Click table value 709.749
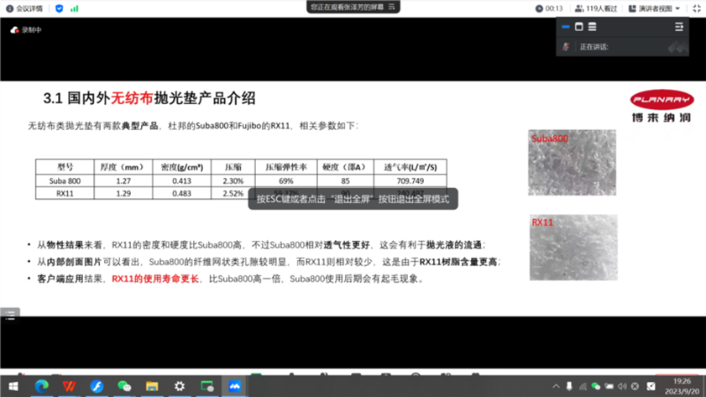 [411, 181]
